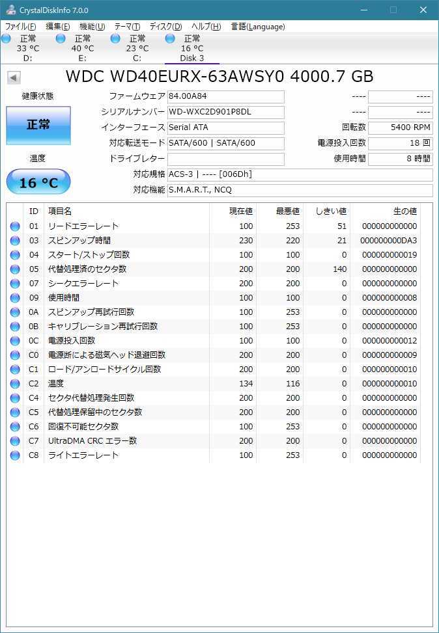Click the serial number field WD-WXC2D901P8DL
Screen dimensions: 439x633
pos(225,112)
